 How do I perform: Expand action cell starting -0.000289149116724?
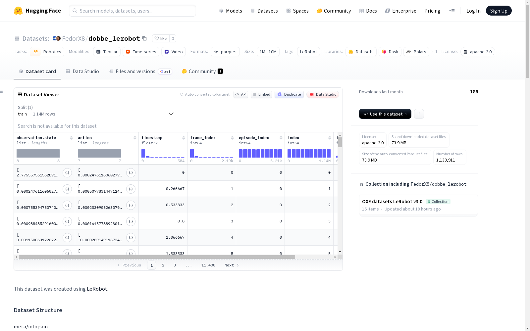click(x=131, y=237)
